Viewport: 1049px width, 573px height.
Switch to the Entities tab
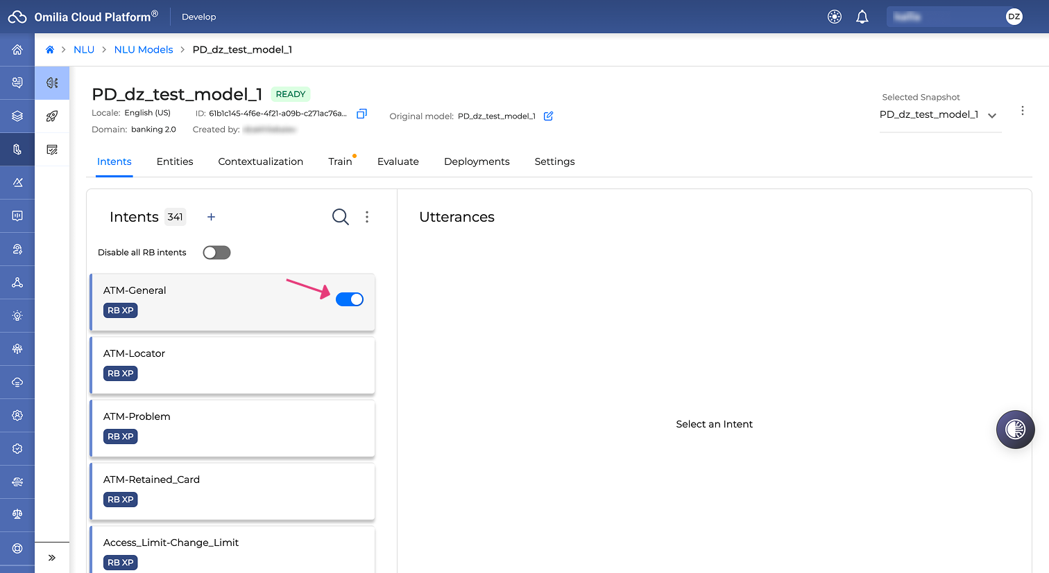point(175,161)
